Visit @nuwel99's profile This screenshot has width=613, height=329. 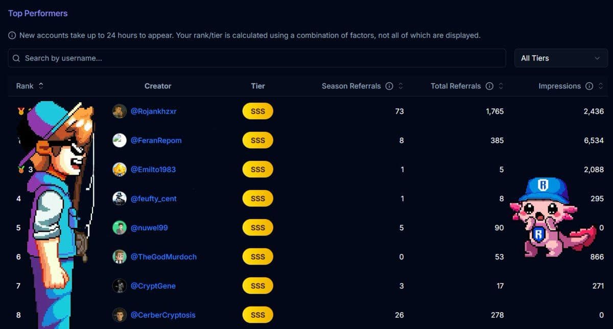pos(148,227)
